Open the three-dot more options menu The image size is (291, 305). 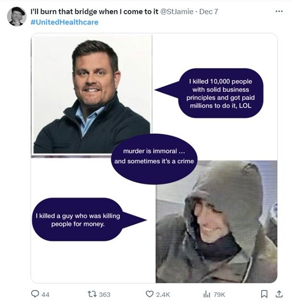pyautogui.click(x=278, y=11)
